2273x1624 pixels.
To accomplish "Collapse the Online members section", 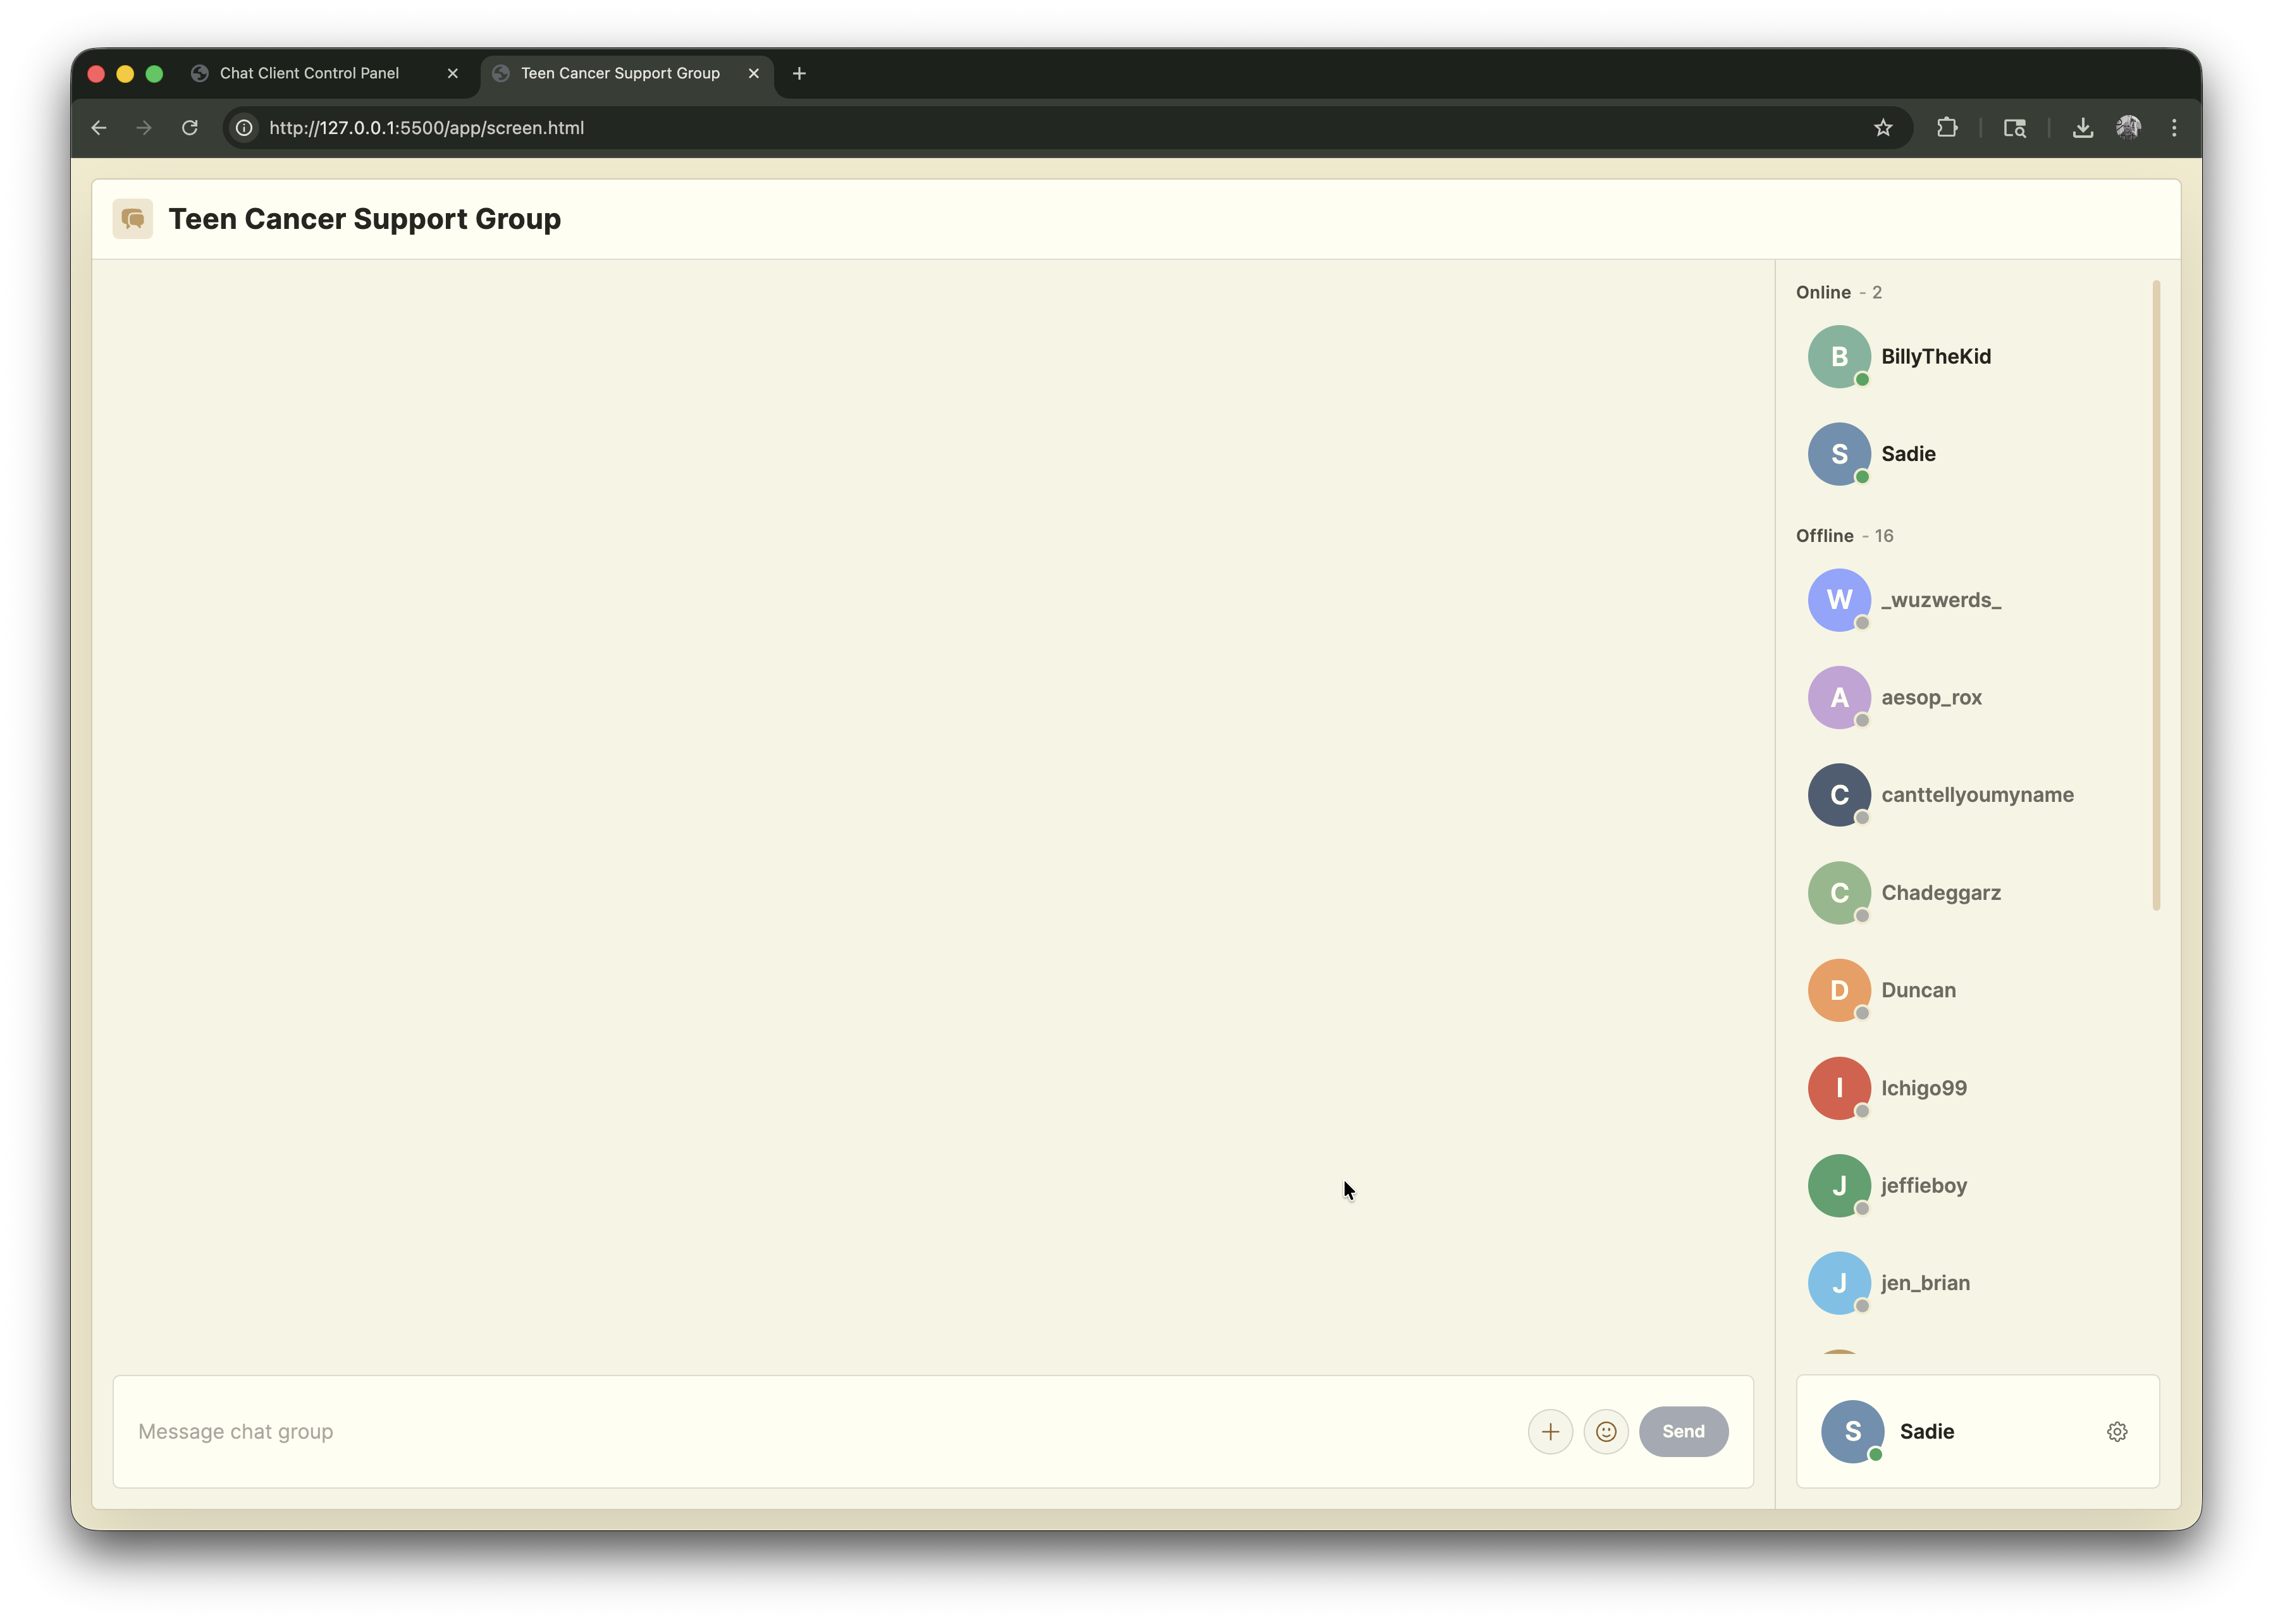I will [1841, 292].
